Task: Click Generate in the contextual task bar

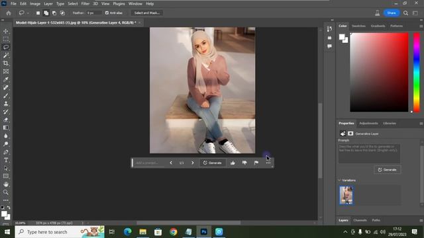Action: 213,163
